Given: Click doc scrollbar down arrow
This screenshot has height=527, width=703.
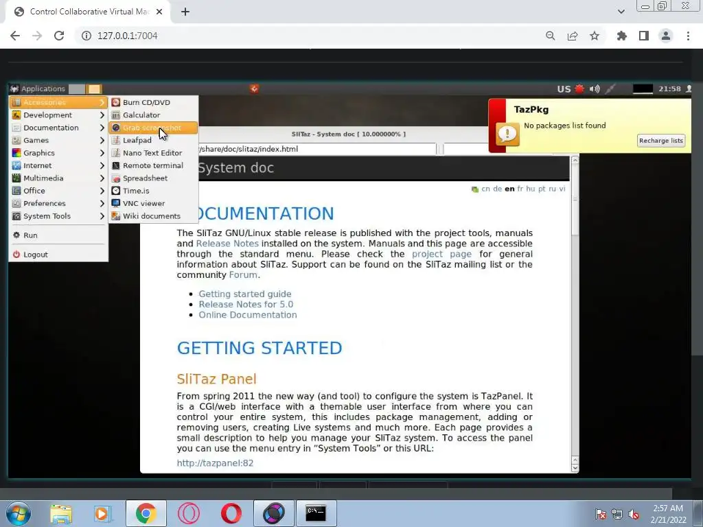Looking at the screenshot, I should pos(575,468).
